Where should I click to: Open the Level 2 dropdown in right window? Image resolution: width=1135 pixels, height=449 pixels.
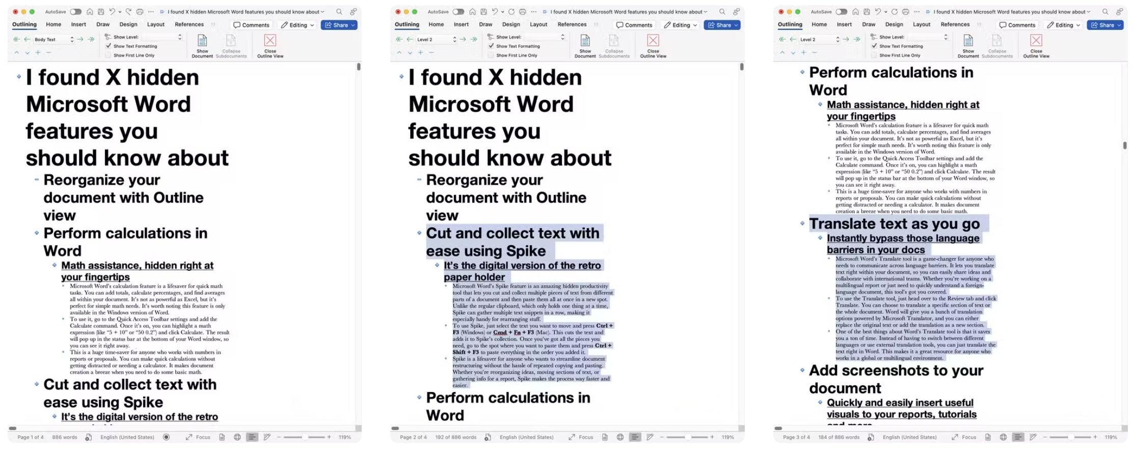point(820,39)
